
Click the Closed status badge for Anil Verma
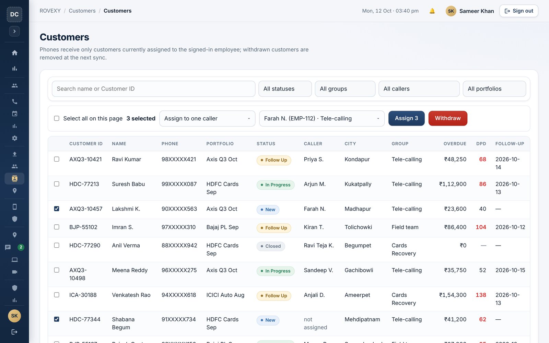click(271, 246)
